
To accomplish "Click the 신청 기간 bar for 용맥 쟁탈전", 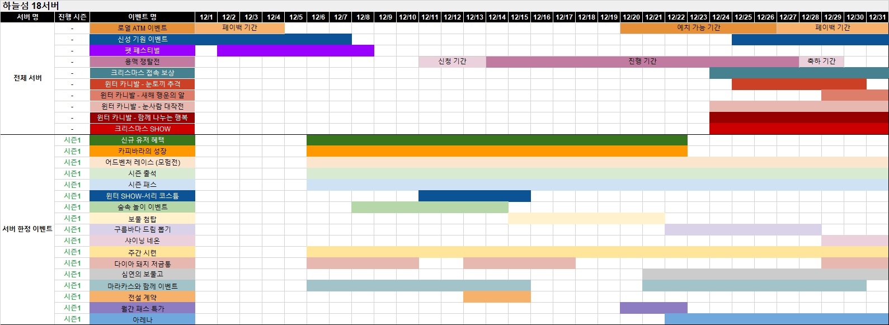I will coord(452,62).
